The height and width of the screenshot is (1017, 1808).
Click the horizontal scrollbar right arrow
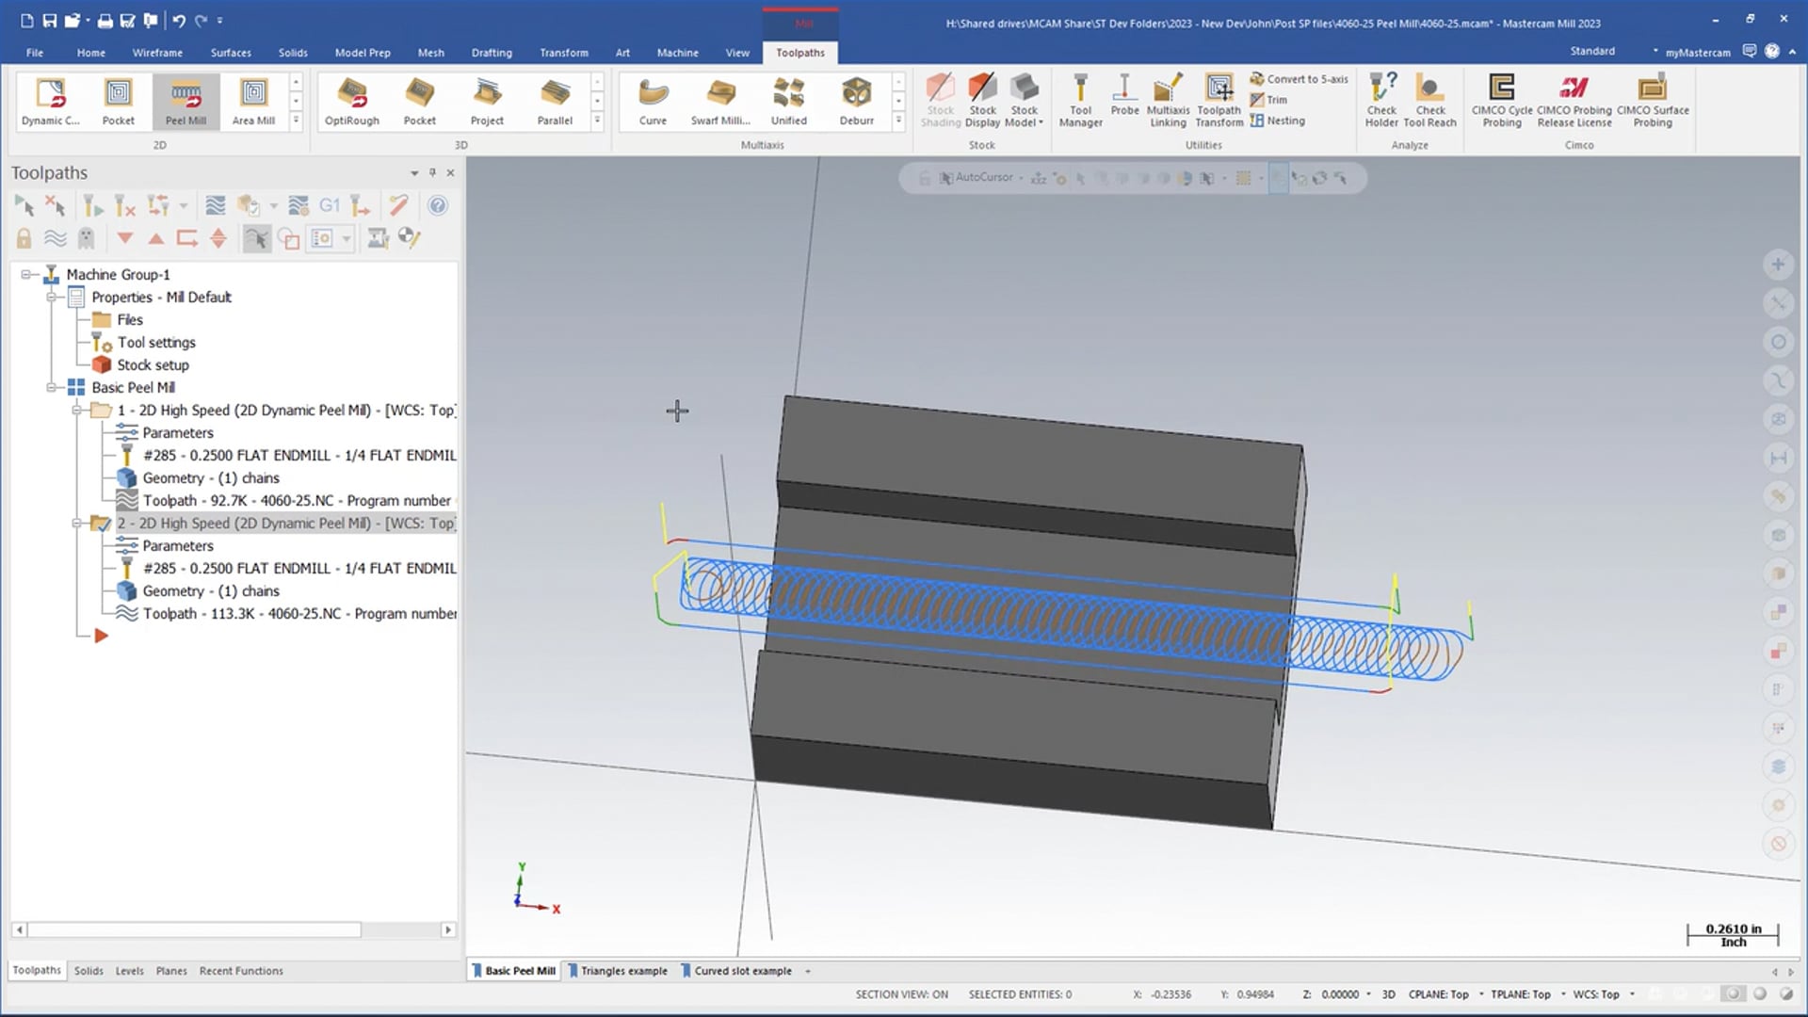tap(448, 930)
